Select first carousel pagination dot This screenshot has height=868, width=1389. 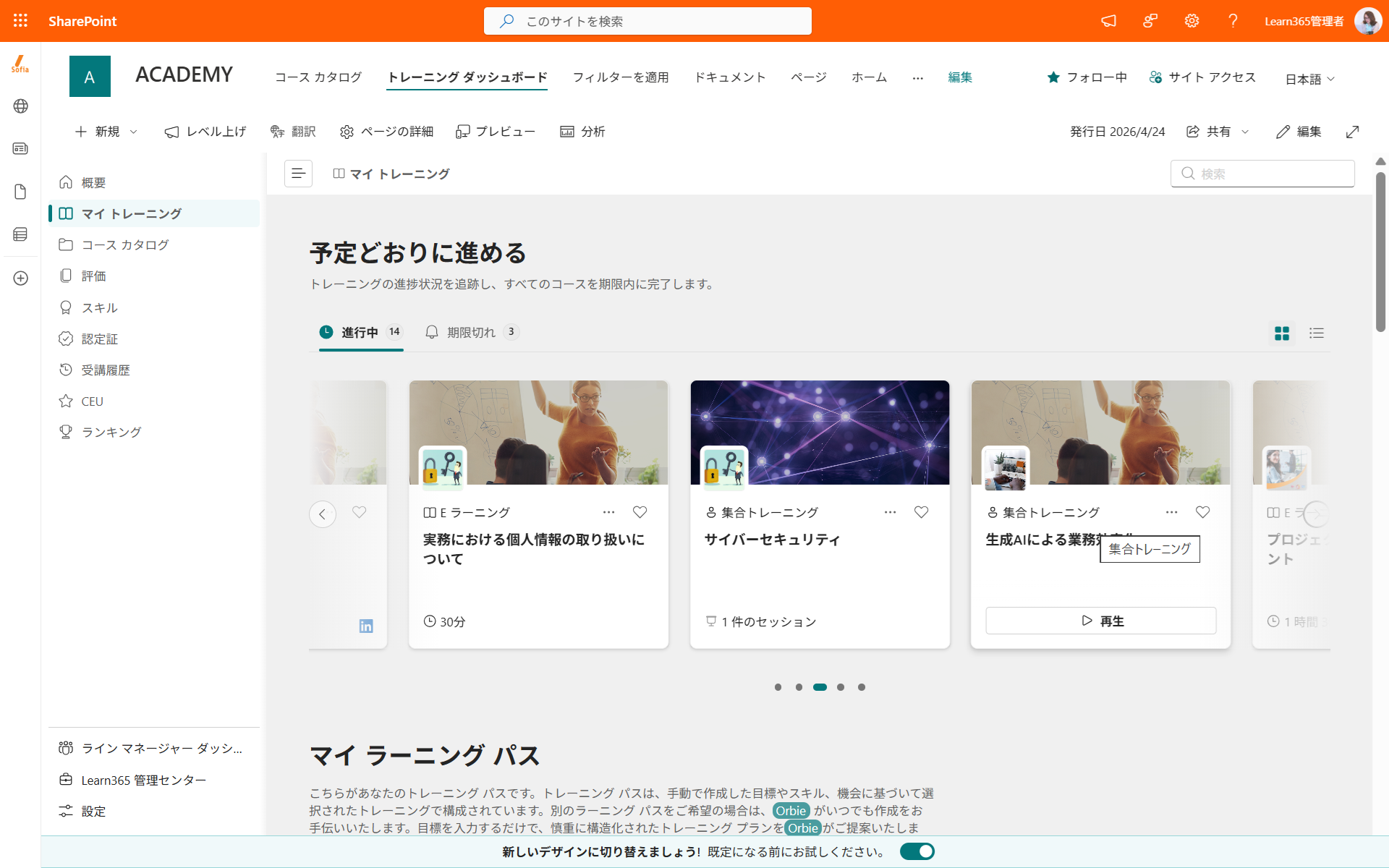point(778,687)
